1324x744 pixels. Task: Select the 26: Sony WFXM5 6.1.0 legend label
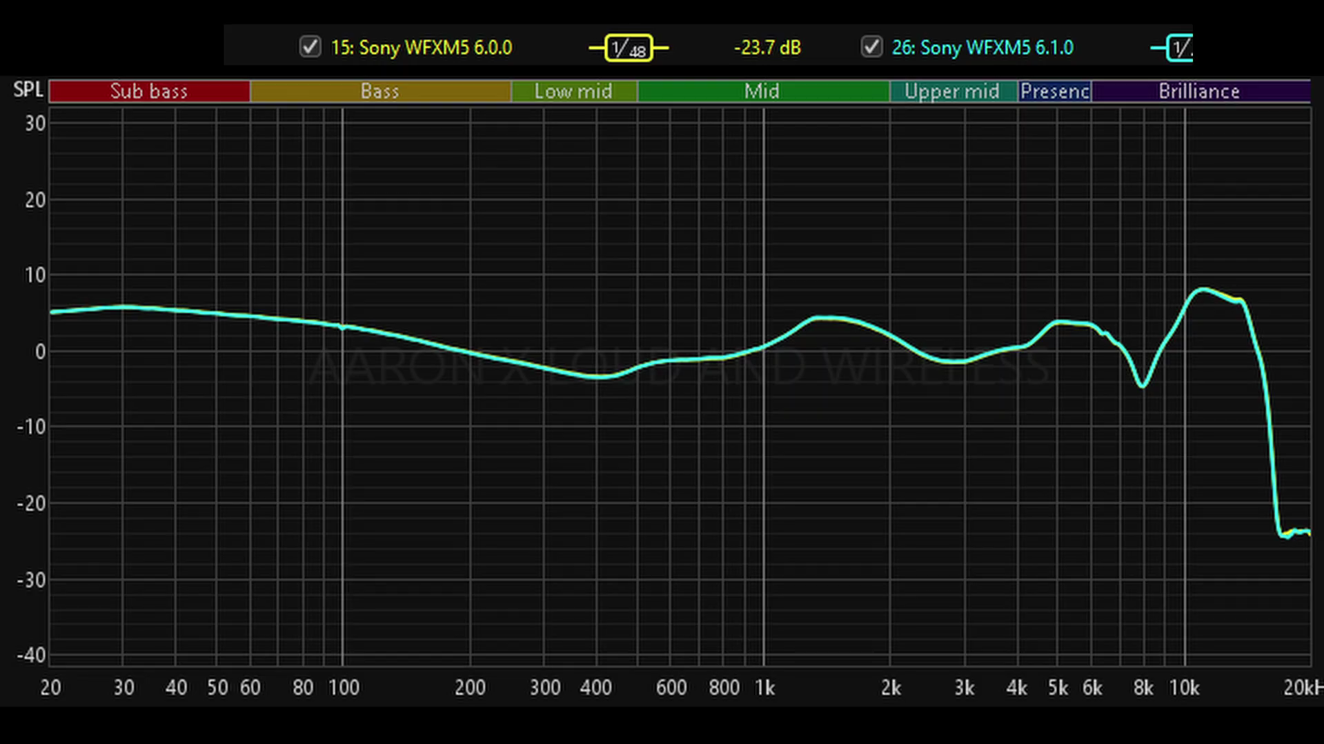(x=982, y=48)
